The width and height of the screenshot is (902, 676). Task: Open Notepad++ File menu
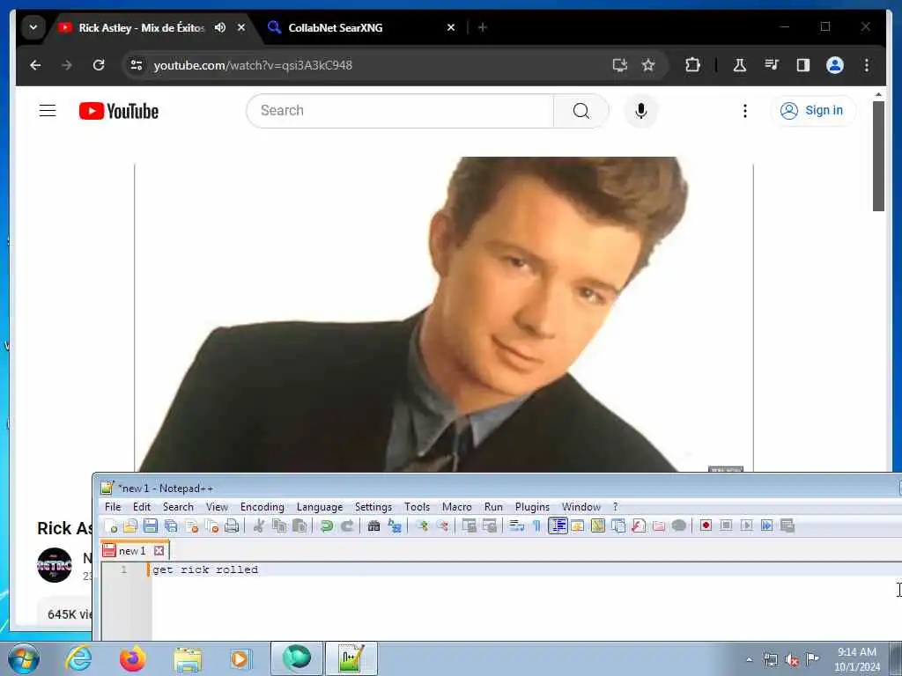click(113, 506)
